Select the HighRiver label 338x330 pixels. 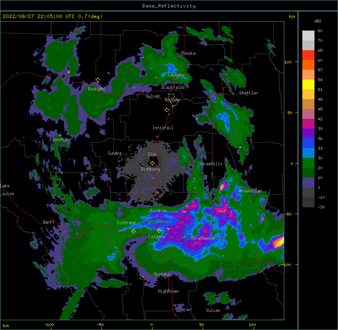(169, 291)
